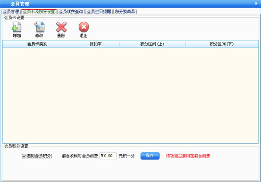The width and height of the screenshot is (261, 182).
Task: Click the 删除 label under the delete icon
Action: tap(61, 36)
